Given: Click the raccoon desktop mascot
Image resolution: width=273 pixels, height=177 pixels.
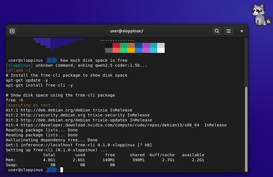Looking at the screenshot, I should click(261, 14).
